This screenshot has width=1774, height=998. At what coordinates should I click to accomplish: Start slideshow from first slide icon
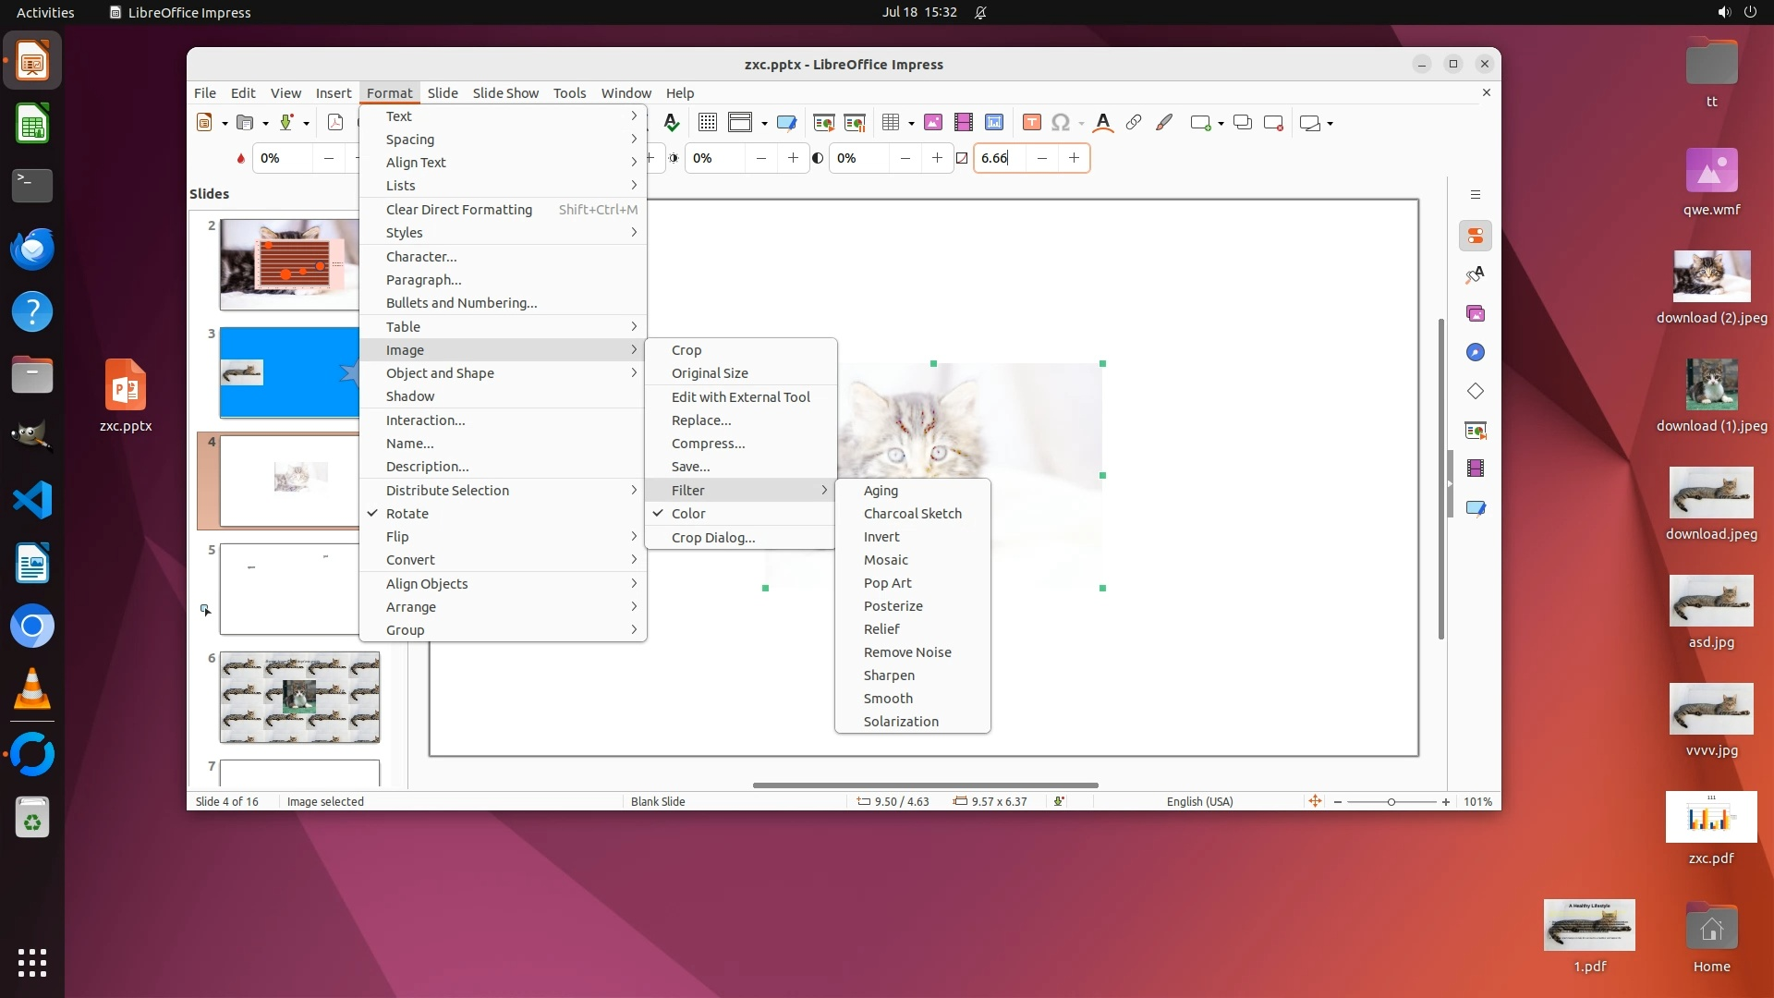point(823,123)
